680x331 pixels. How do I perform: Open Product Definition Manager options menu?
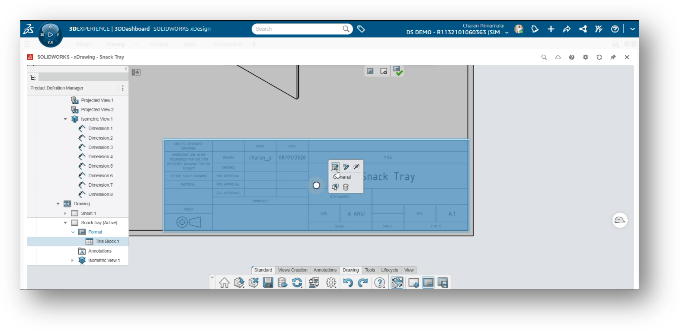[123, 88]
